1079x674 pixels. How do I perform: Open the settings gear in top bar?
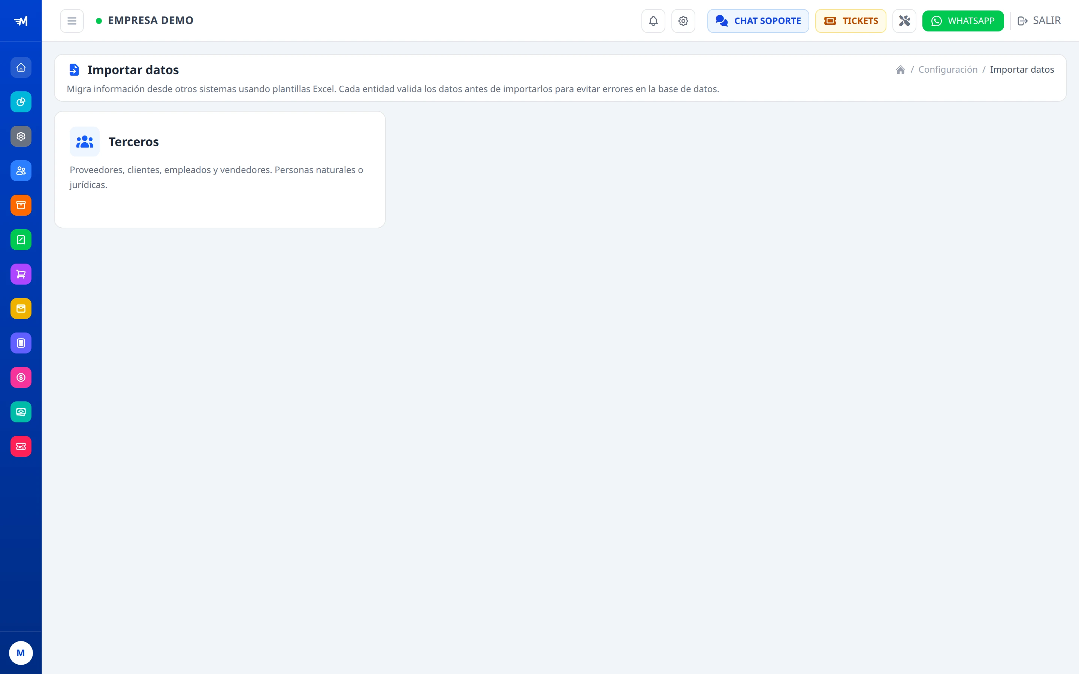tap(683, 21)
